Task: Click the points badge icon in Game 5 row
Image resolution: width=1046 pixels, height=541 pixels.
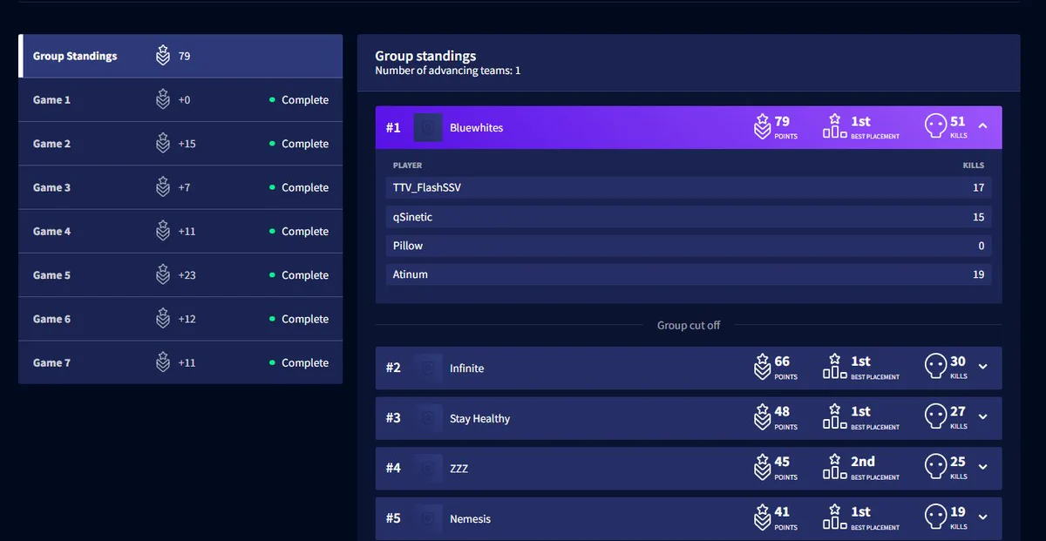Action: pos(163,274)
